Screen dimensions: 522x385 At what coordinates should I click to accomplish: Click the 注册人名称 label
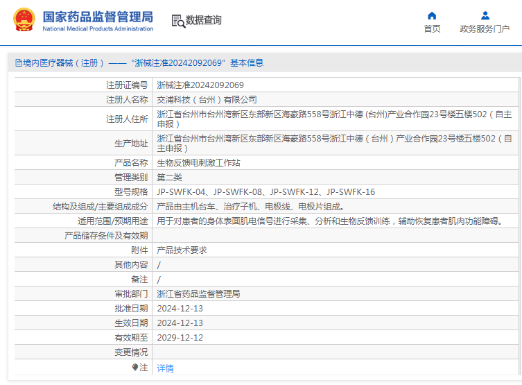127,100
